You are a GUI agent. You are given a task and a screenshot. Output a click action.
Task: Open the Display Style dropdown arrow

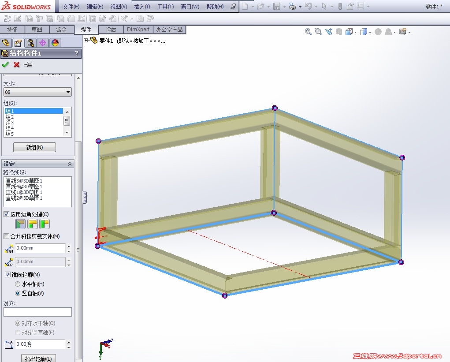[x=370, y=32]
